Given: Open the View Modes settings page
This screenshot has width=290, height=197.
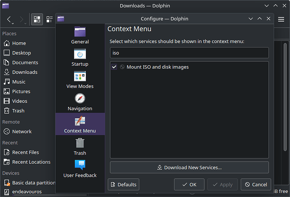Looking at the screenshot, I should pos(80,80).
